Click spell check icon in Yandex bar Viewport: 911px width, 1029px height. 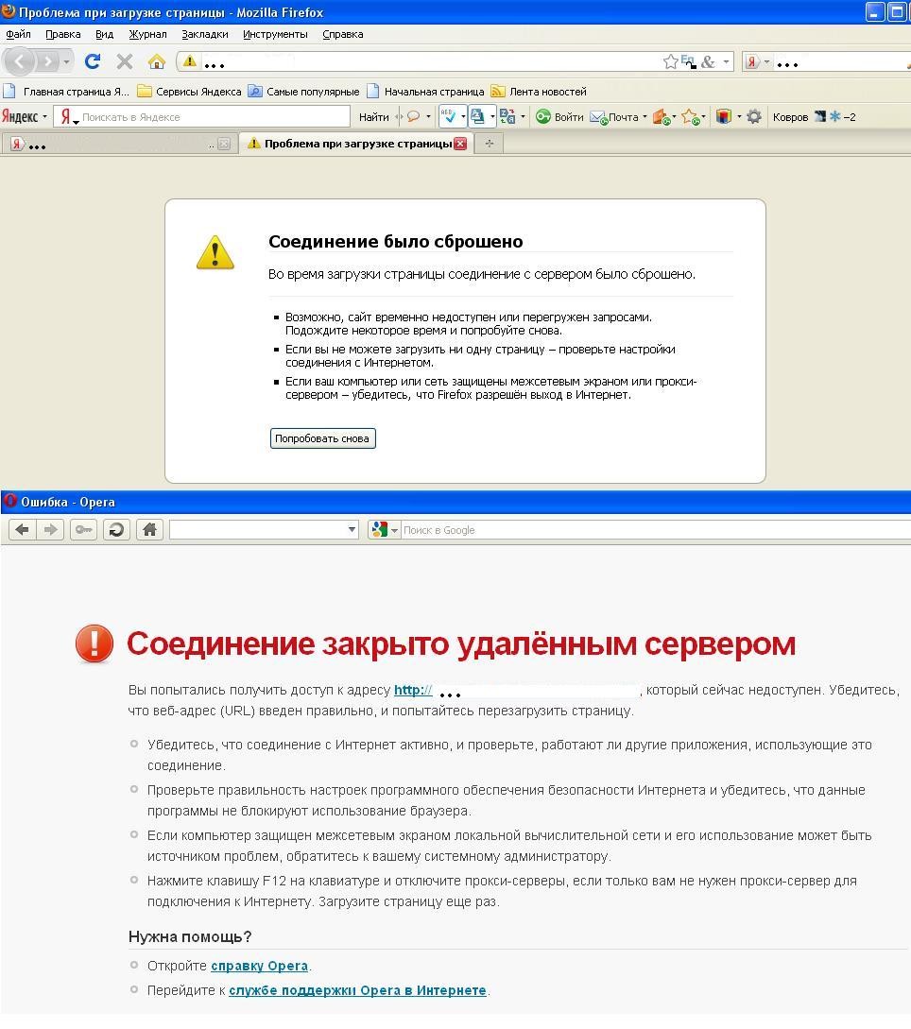(x=448, y=117)
